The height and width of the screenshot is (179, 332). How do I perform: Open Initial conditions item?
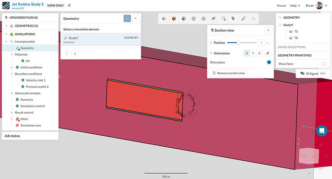(x=31, y=67)
